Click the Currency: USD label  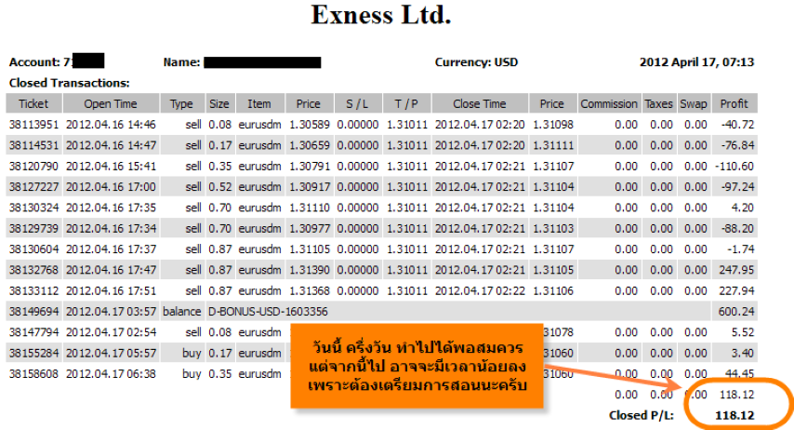coord(477,62)
